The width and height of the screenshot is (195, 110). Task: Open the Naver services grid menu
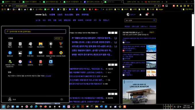click(x=153, y=15)
